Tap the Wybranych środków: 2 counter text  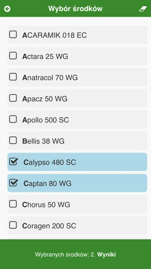click(65, 254)
